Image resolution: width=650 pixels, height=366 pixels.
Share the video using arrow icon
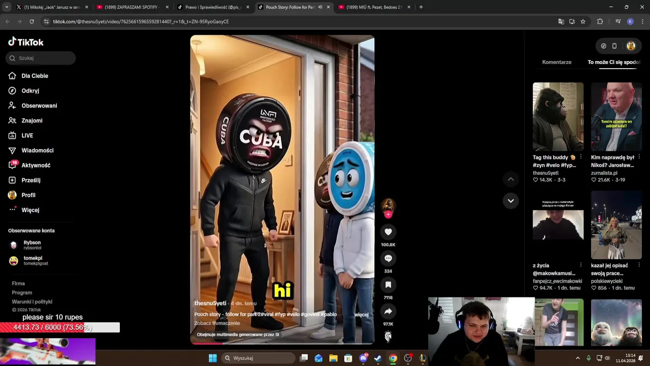point(388,311)
